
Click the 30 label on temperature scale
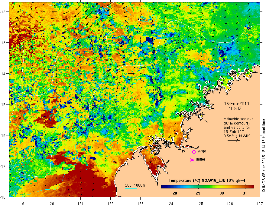(222, 193)
